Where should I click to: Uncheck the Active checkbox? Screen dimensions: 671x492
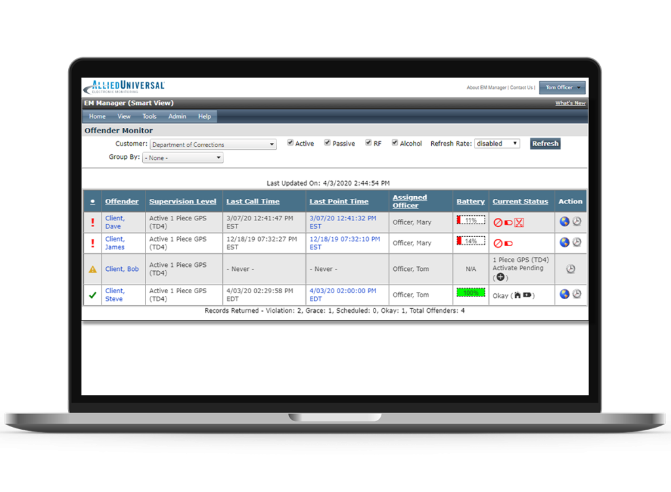point(290,142)
